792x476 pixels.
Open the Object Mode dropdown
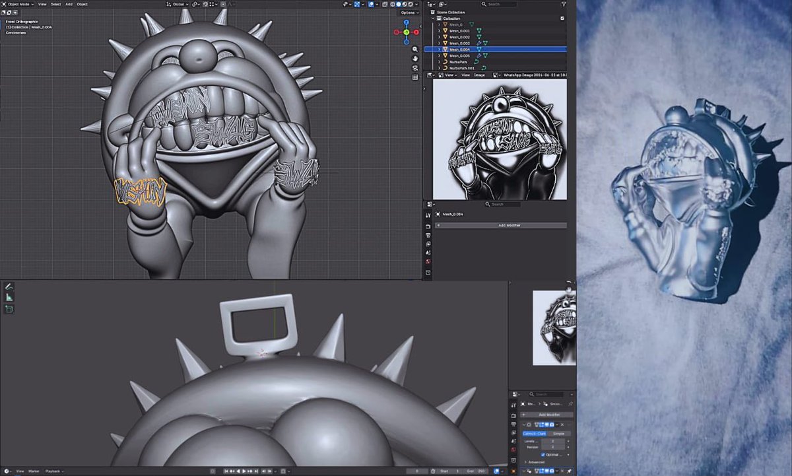point(16,4)
